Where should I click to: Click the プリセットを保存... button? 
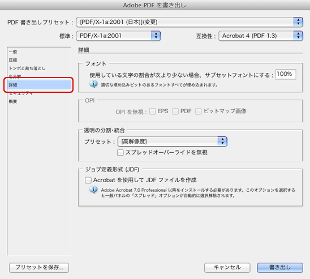point(39,268)
